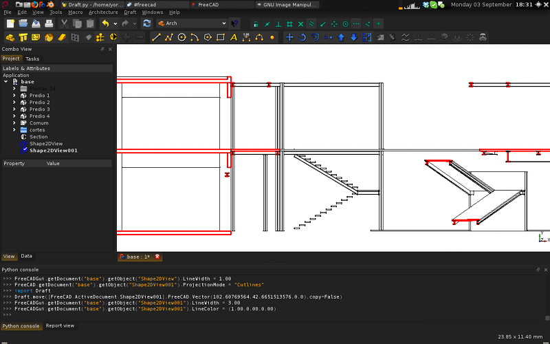Select the Draft Circle tool

(x=181, y=37)
